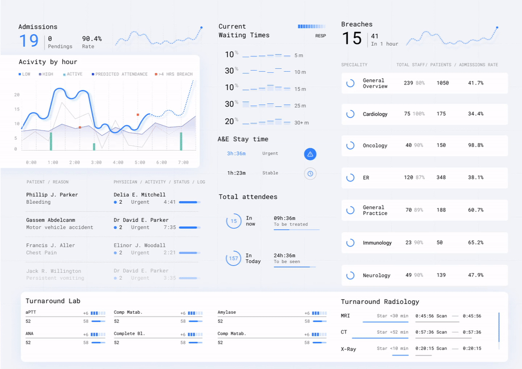Image resolution: width=522 pixels, height=369 pixels.
Task: Click the Neurology progress ring icon
Action: coord(350,275)
